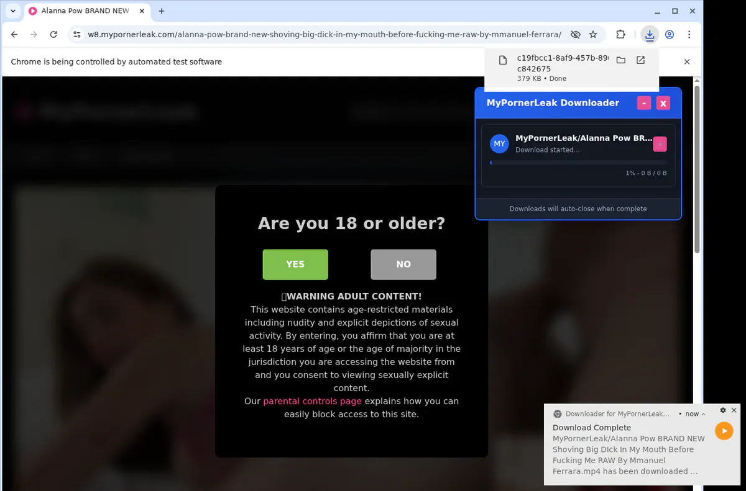Open notification settings gear
The height and width of the screenshot is (491, 746).
pos(723,410)
